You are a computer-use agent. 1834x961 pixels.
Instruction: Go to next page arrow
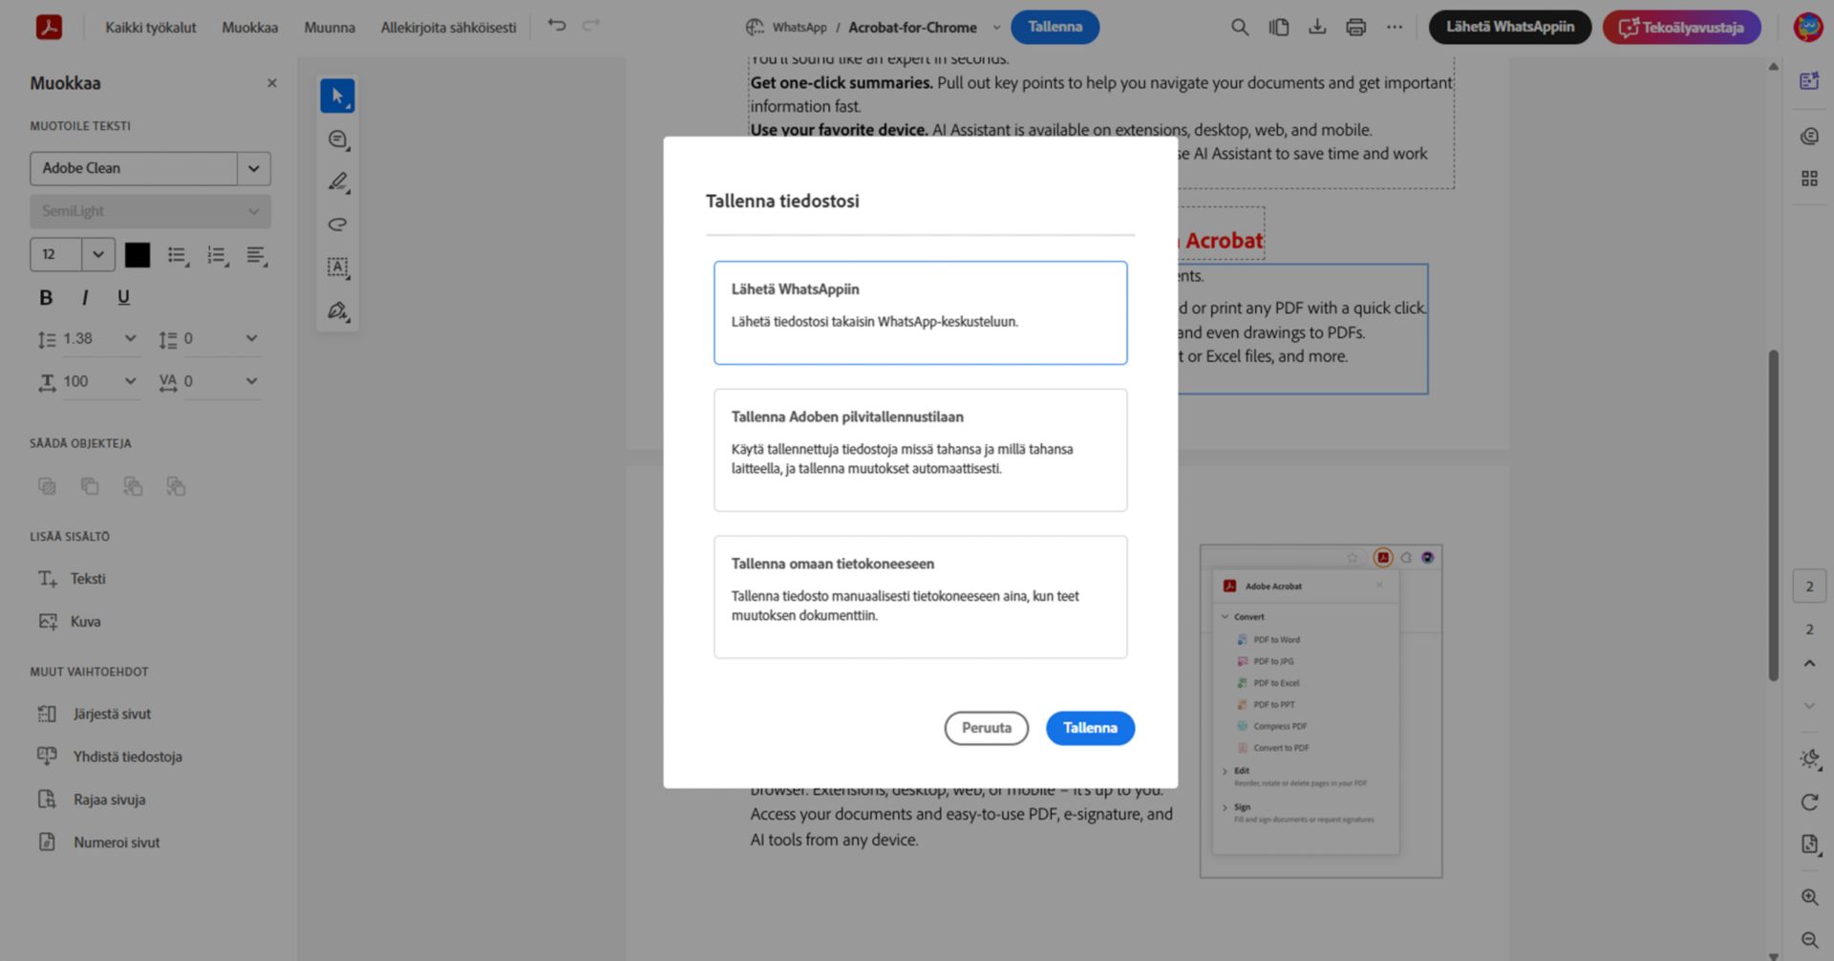1809,706
